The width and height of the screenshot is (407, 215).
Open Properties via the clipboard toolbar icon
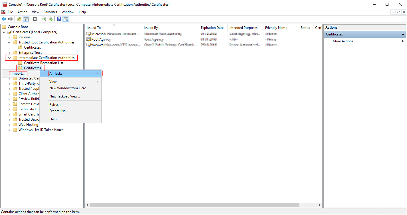(x=34, y=19)
